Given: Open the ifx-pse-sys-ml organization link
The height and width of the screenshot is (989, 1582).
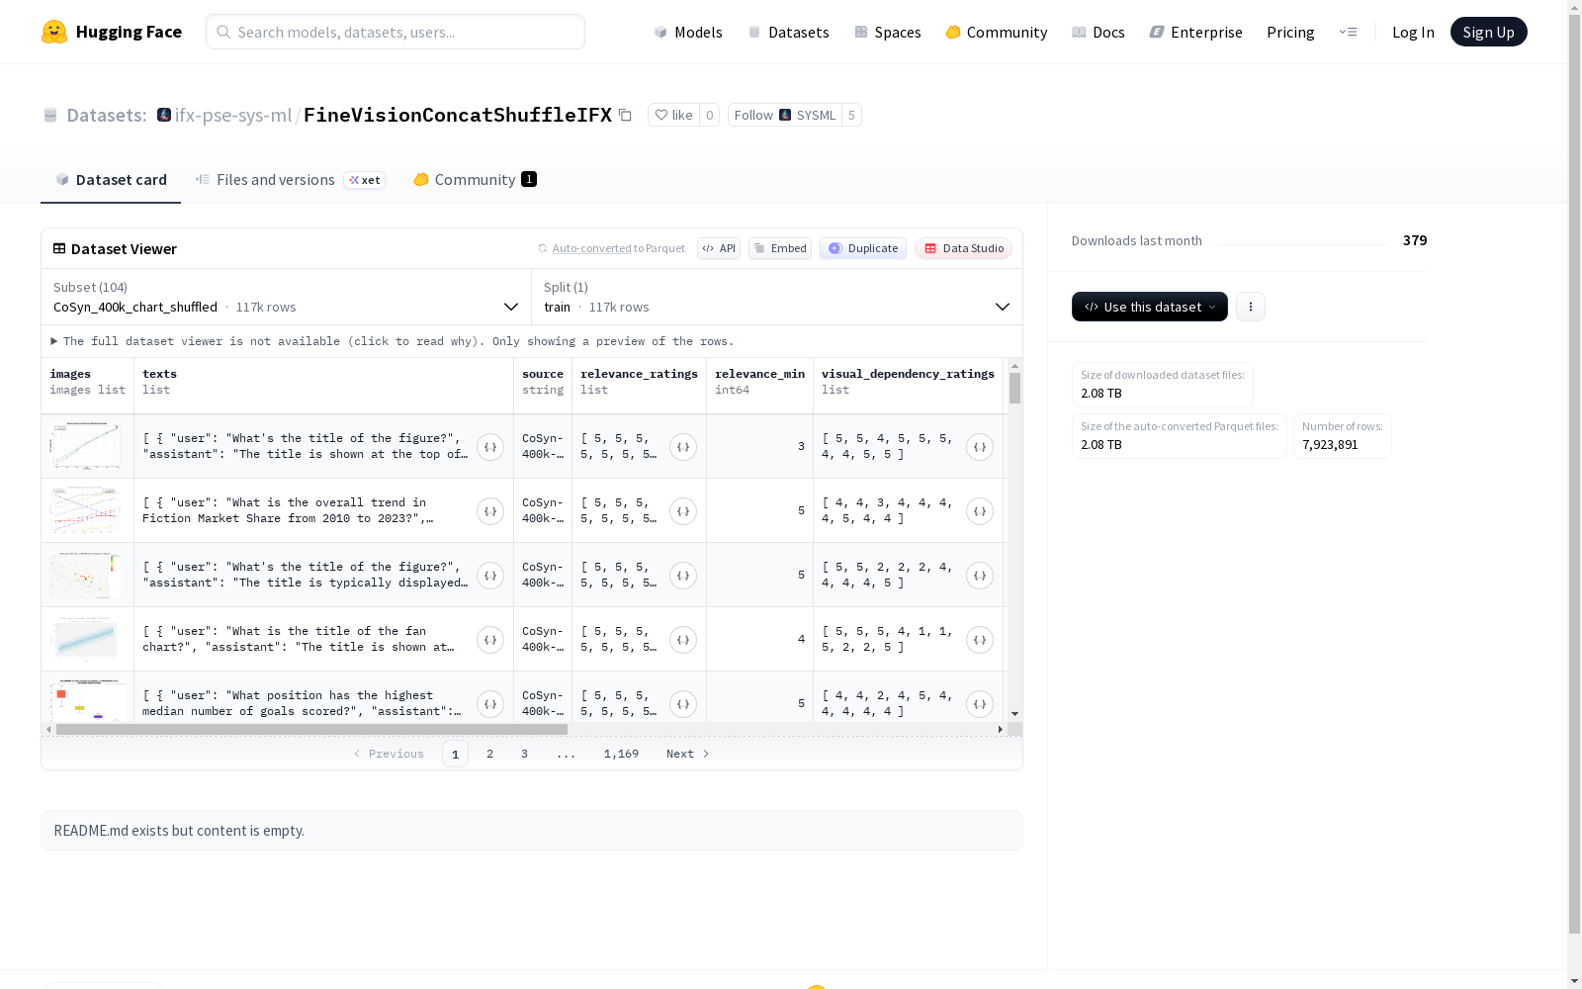Looking at the screenshot, I should point(233,115).
